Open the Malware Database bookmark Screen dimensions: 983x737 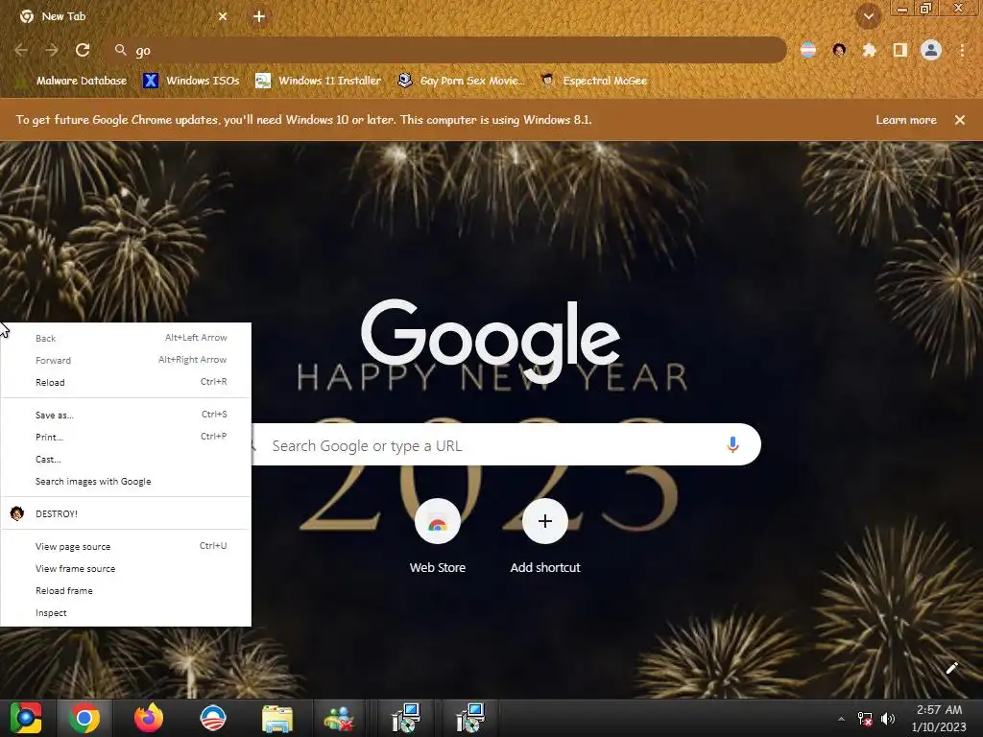point(72,81)
